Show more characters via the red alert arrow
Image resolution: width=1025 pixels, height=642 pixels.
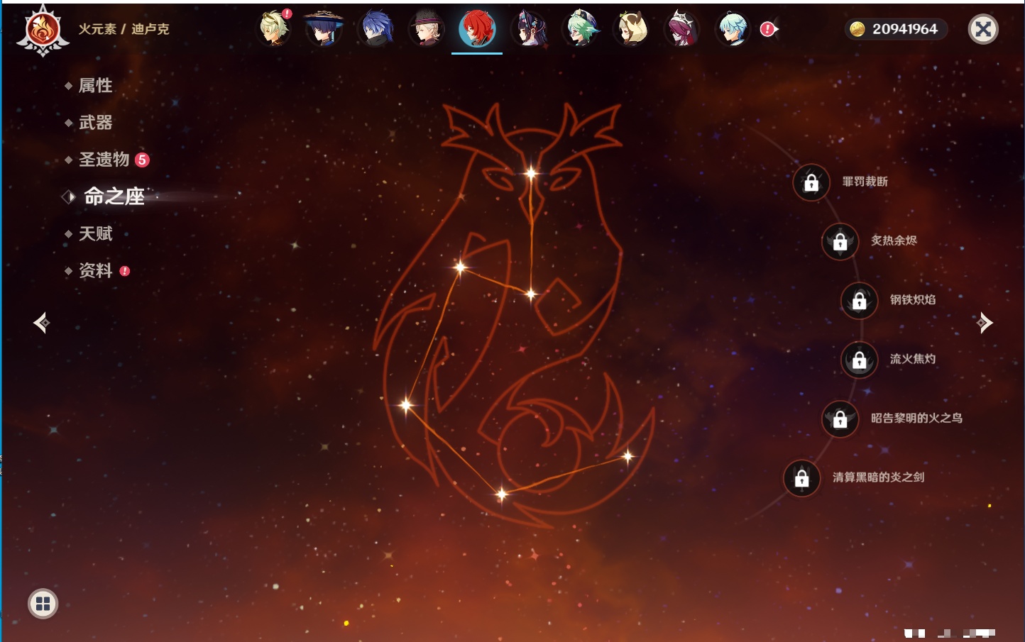tap(769, 29)
